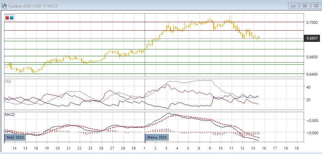Click date 19 at right end of time axis

point(296,149)
